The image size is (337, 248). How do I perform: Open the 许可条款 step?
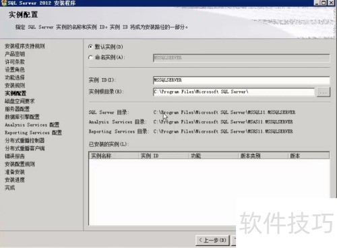[15, 62]
